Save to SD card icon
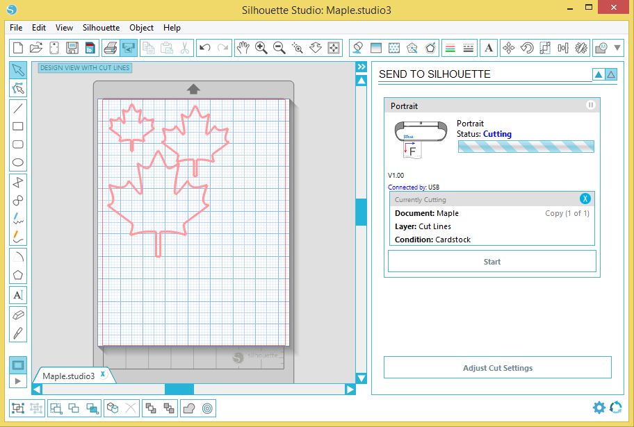 [x=90, y=48]
